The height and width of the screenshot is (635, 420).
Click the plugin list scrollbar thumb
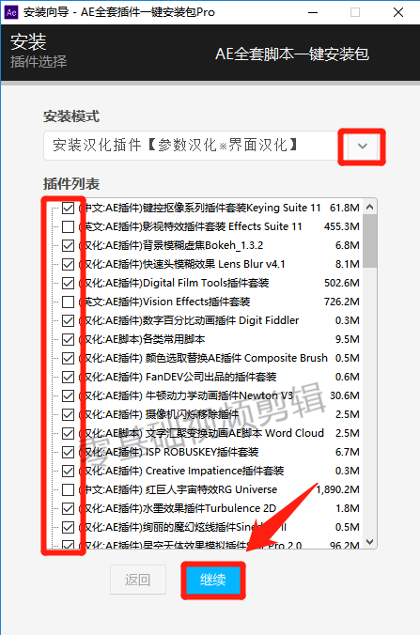(x=369, y=241)
